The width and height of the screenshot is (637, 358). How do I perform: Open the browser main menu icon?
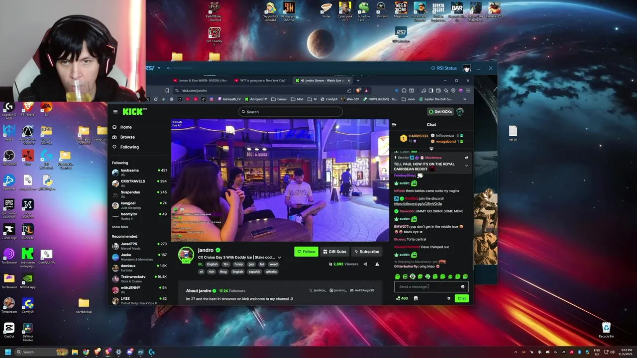point(468,90)
